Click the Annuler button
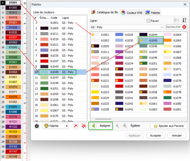 click(177, 135)
